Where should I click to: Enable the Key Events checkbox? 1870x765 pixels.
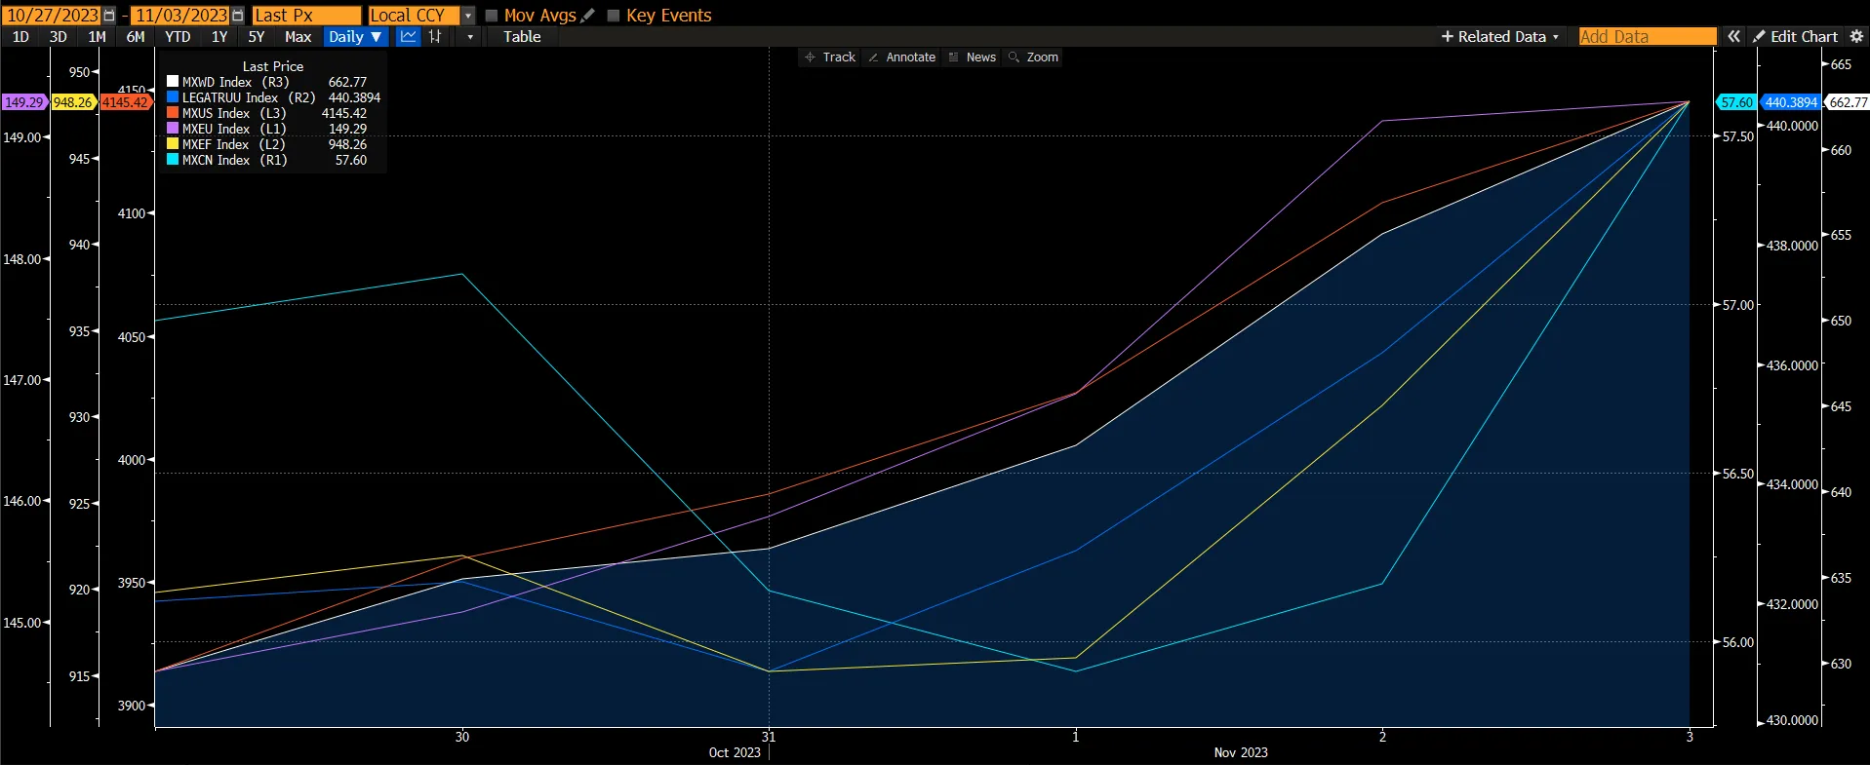614,16
